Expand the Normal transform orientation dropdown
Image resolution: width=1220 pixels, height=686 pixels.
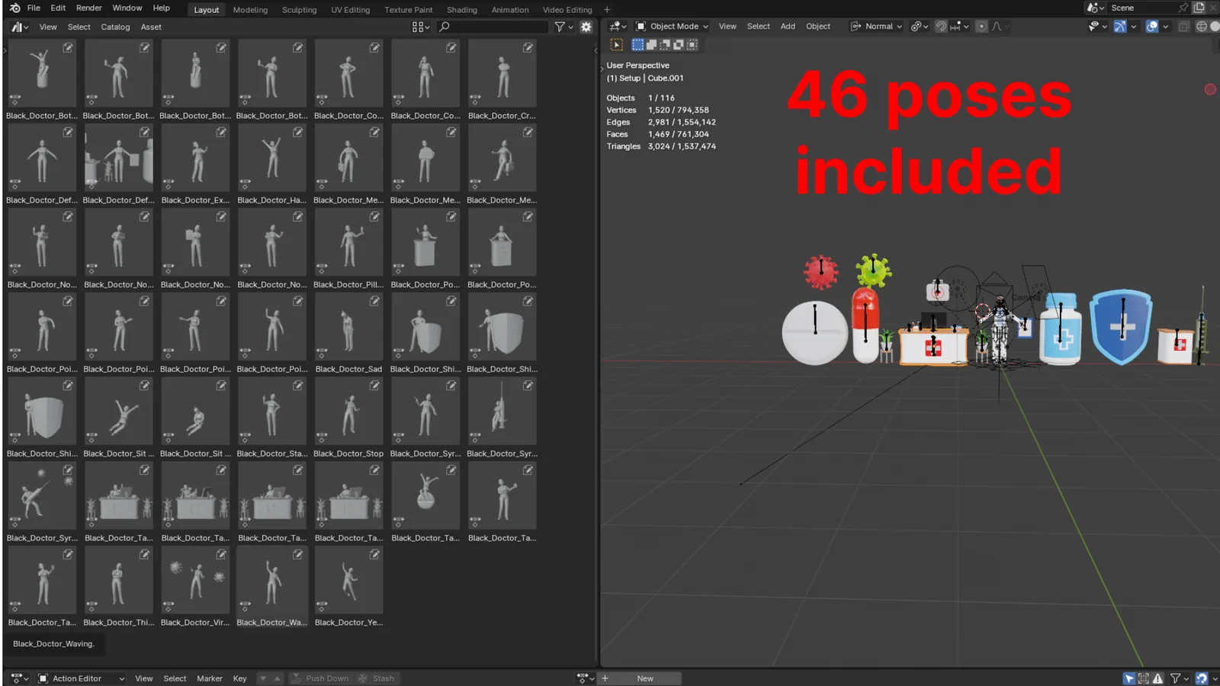[877, 26]
